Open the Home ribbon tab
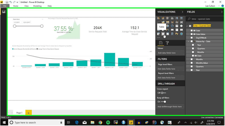Screen dimensions: 225x126 pos(16,6)
